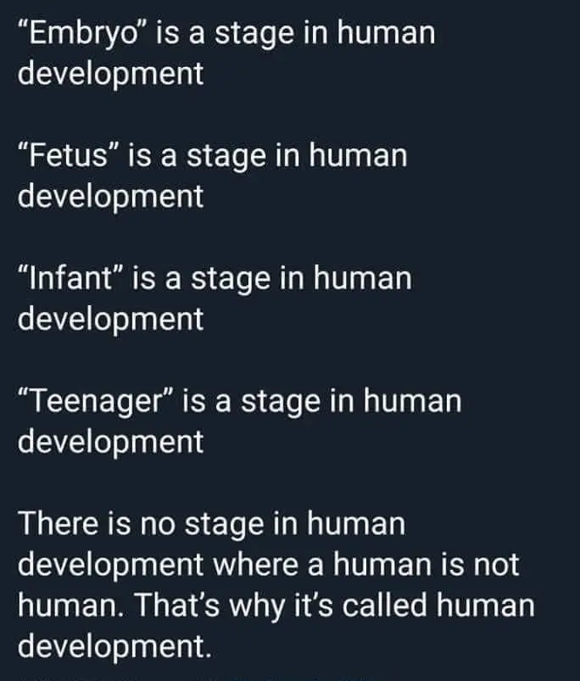Click "development" below the Teenager line
Viewport: 580px width, 681px height.
click(110, 440)
